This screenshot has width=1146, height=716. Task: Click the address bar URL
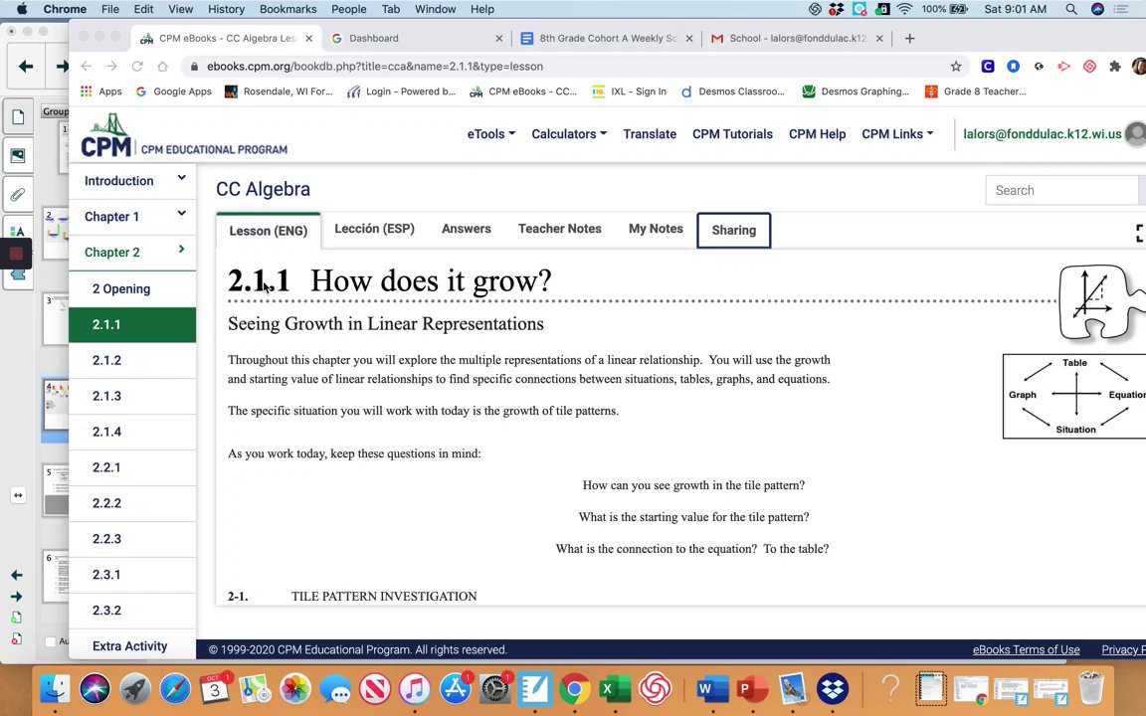374,66
